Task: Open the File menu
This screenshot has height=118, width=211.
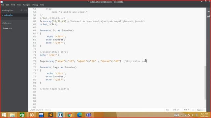Action: 2,5
